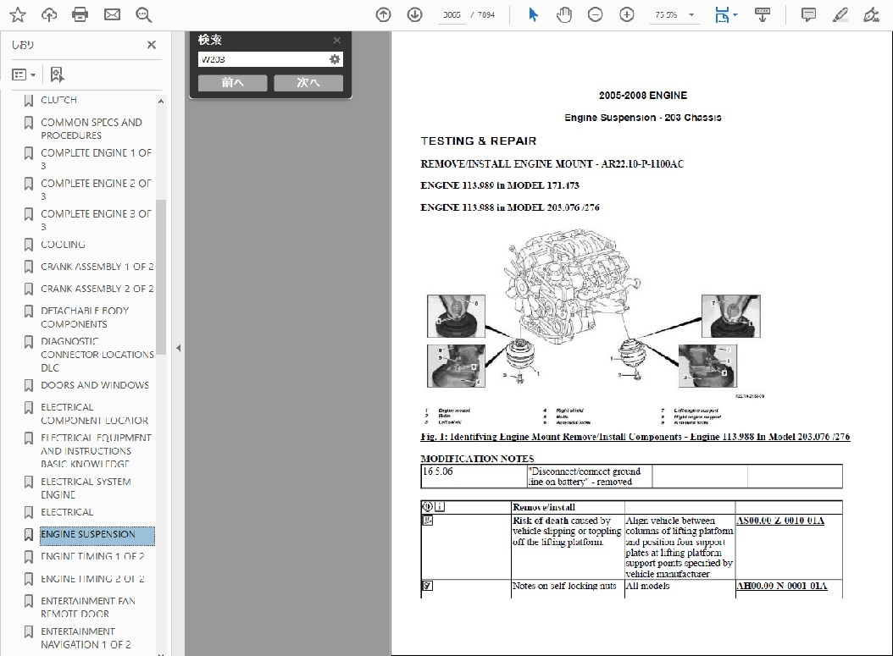Open search settings gear
The height and width of the screenshot is (656, 893).
[x=335, y=59]
